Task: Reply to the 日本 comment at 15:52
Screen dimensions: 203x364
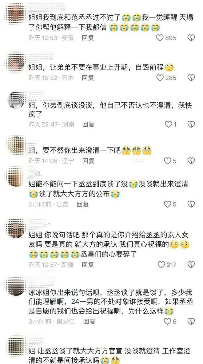Action: click(x=88, y=77)
